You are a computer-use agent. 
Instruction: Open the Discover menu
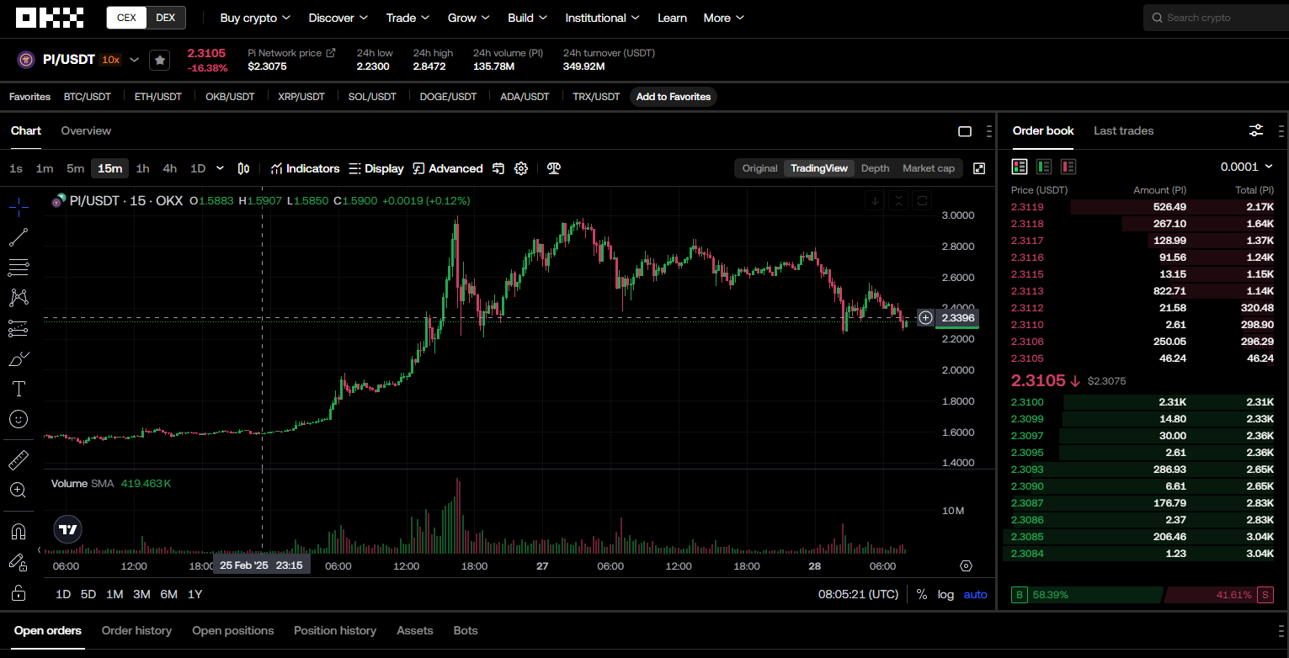(338, 18)
